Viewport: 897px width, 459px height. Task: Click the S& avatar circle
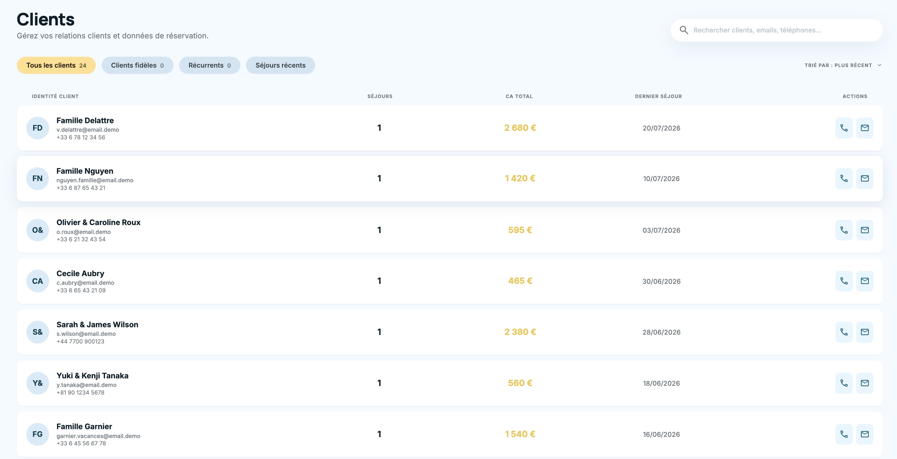38,332
